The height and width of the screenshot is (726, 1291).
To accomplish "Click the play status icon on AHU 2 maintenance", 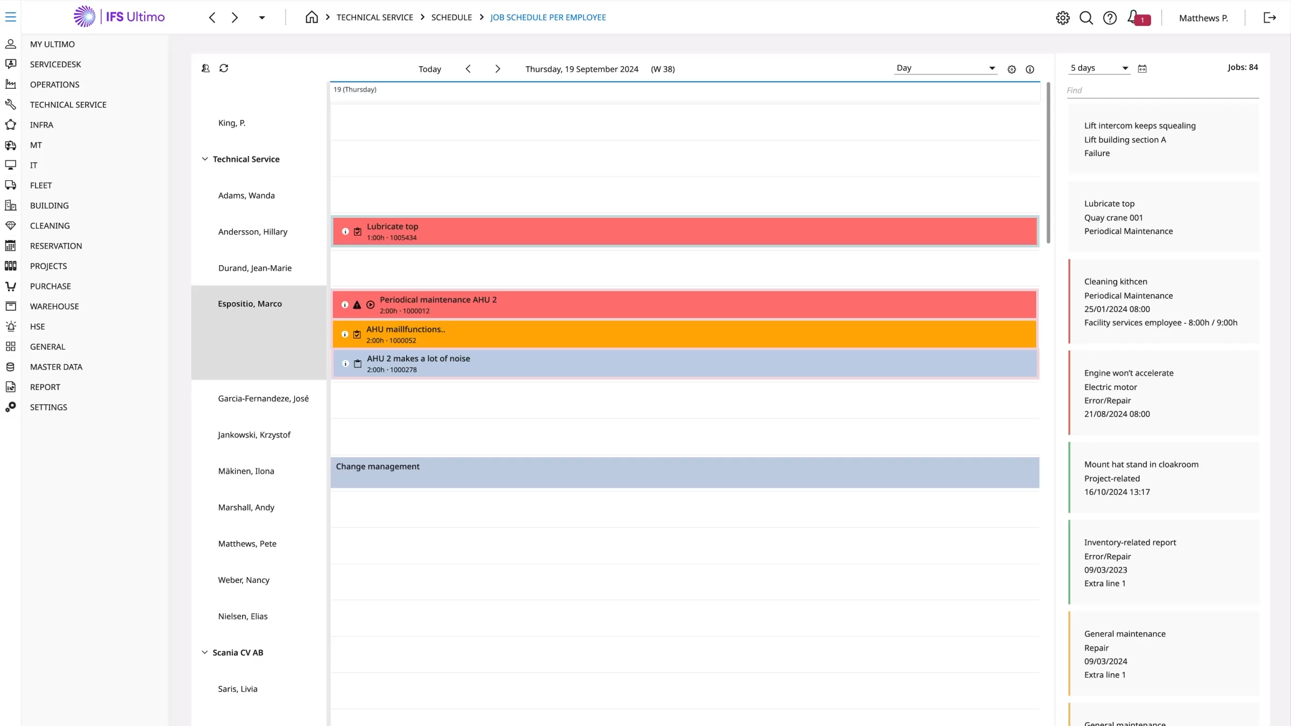I will click(371, 304).
